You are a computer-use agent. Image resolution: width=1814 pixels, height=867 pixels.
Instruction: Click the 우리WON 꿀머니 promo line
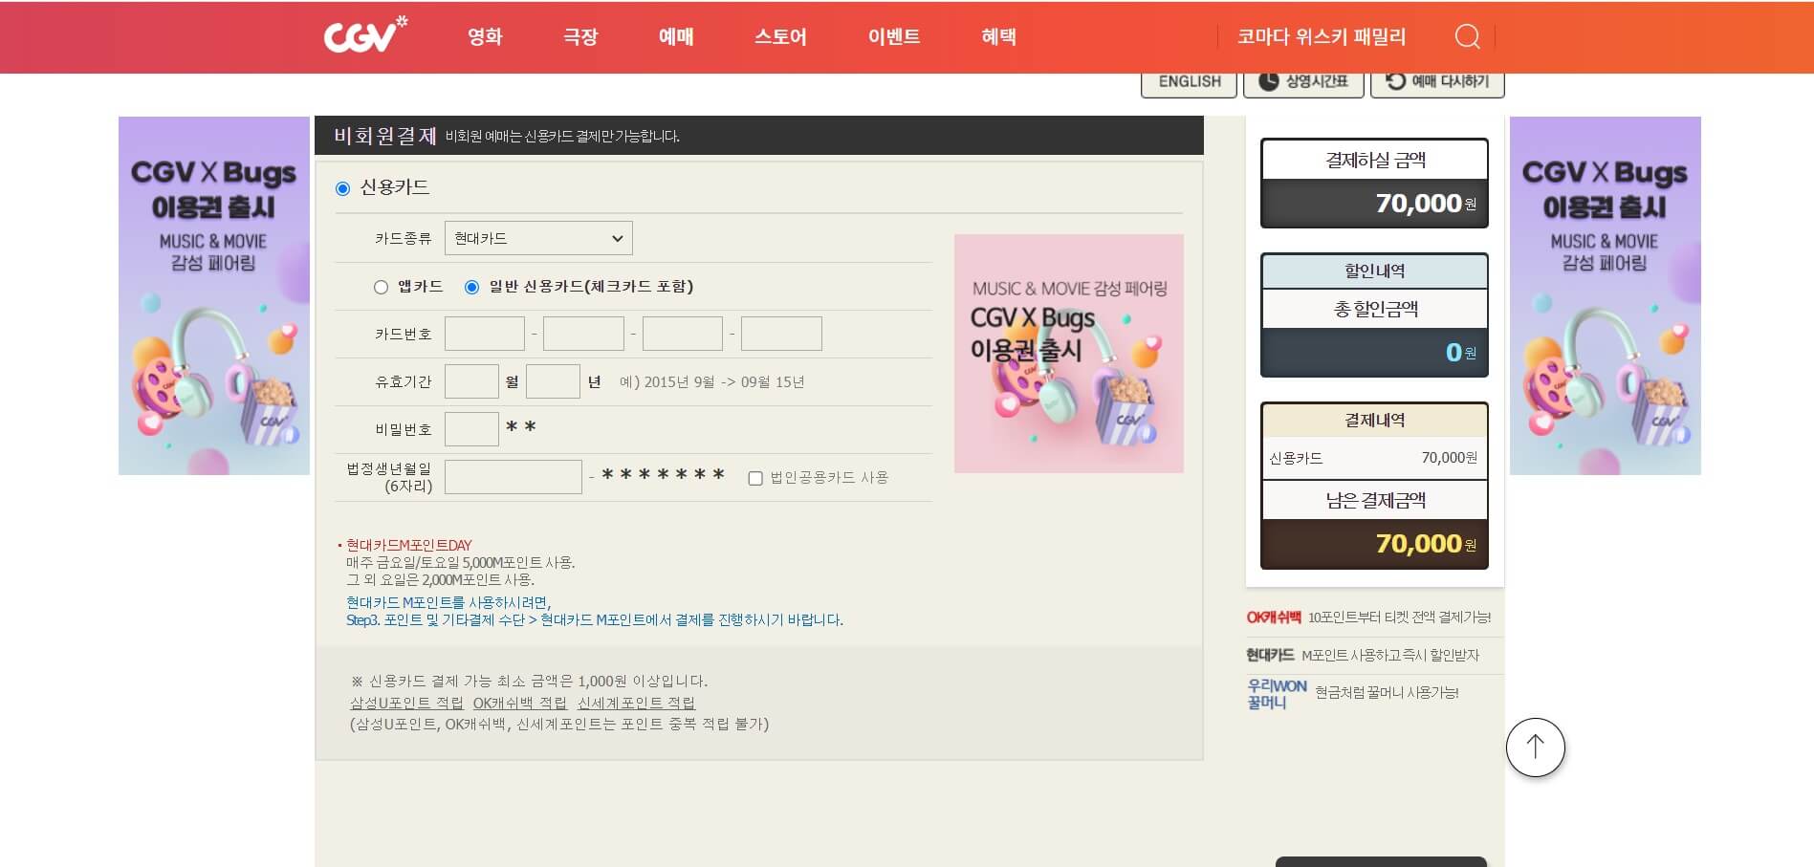(1353, 693)
